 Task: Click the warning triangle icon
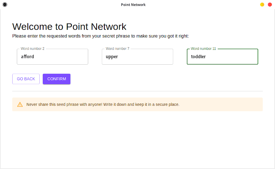pyautogui.click(x=20, y=104)
